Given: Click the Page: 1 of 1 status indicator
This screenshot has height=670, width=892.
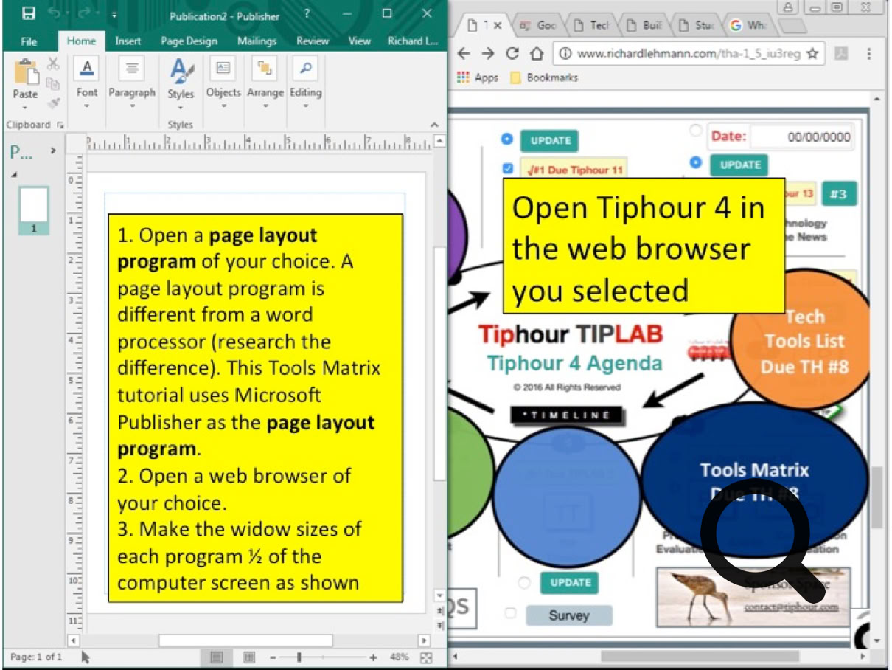Looking at the screenshot, I should coord(37,657).
